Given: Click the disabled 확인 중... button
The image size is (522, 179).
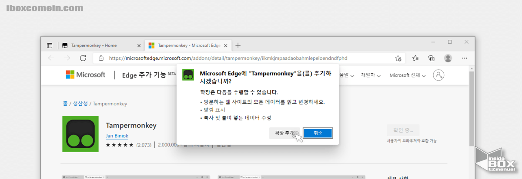Looking at the screenshot, I should pos(403,129).
